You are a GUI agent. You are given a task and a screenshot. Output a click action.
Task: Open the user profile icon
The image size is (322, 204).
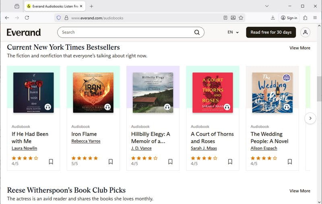point(305,32)
